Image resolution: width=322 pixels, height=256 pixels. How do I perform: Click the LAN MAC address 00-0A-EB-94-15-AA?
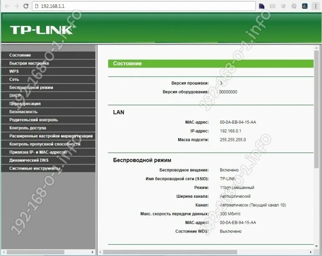238,122
